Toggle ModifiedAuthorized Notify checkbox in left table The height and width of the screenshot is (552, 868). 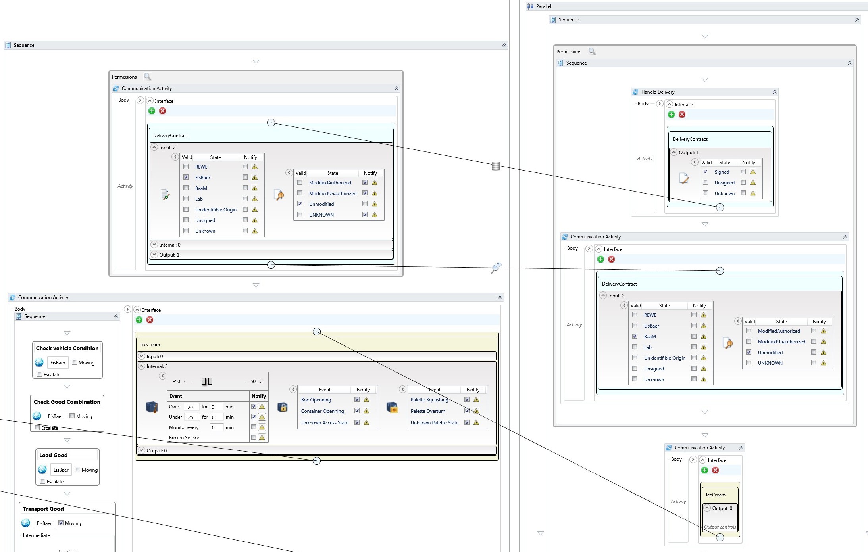[365, 182]
